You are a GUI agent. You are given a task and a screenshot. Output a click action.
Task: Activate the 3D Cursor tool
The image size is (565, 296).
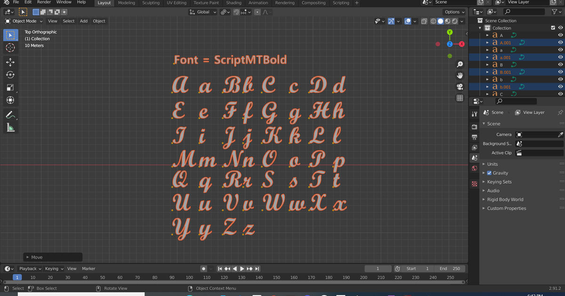[x=10, y=47]
